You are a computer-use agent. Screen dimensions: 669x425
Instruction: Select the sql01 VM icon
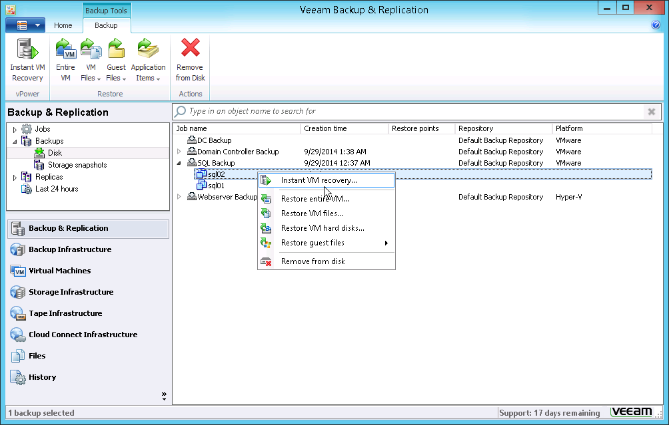coord(201,186)
